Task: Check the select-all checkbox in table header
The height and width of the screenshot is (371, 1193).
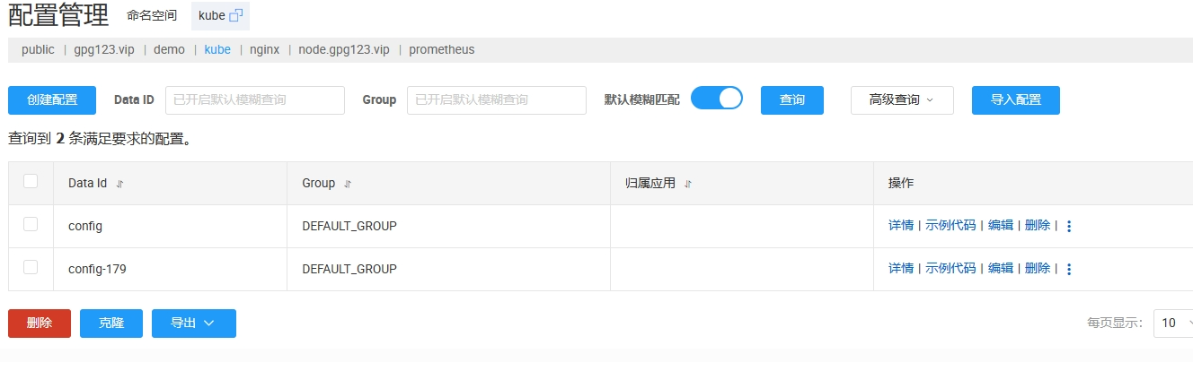Action: 31,182
